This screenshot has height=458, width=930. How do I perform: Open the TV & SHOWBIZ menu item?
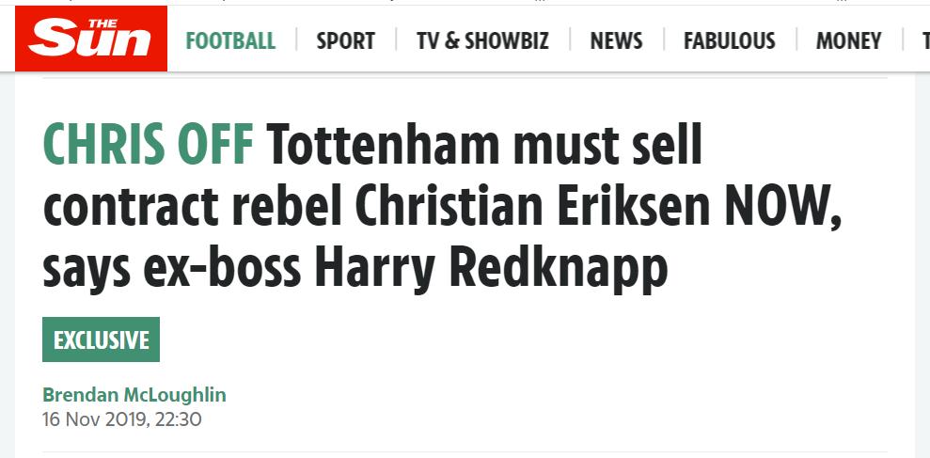[x=482, y=41]
